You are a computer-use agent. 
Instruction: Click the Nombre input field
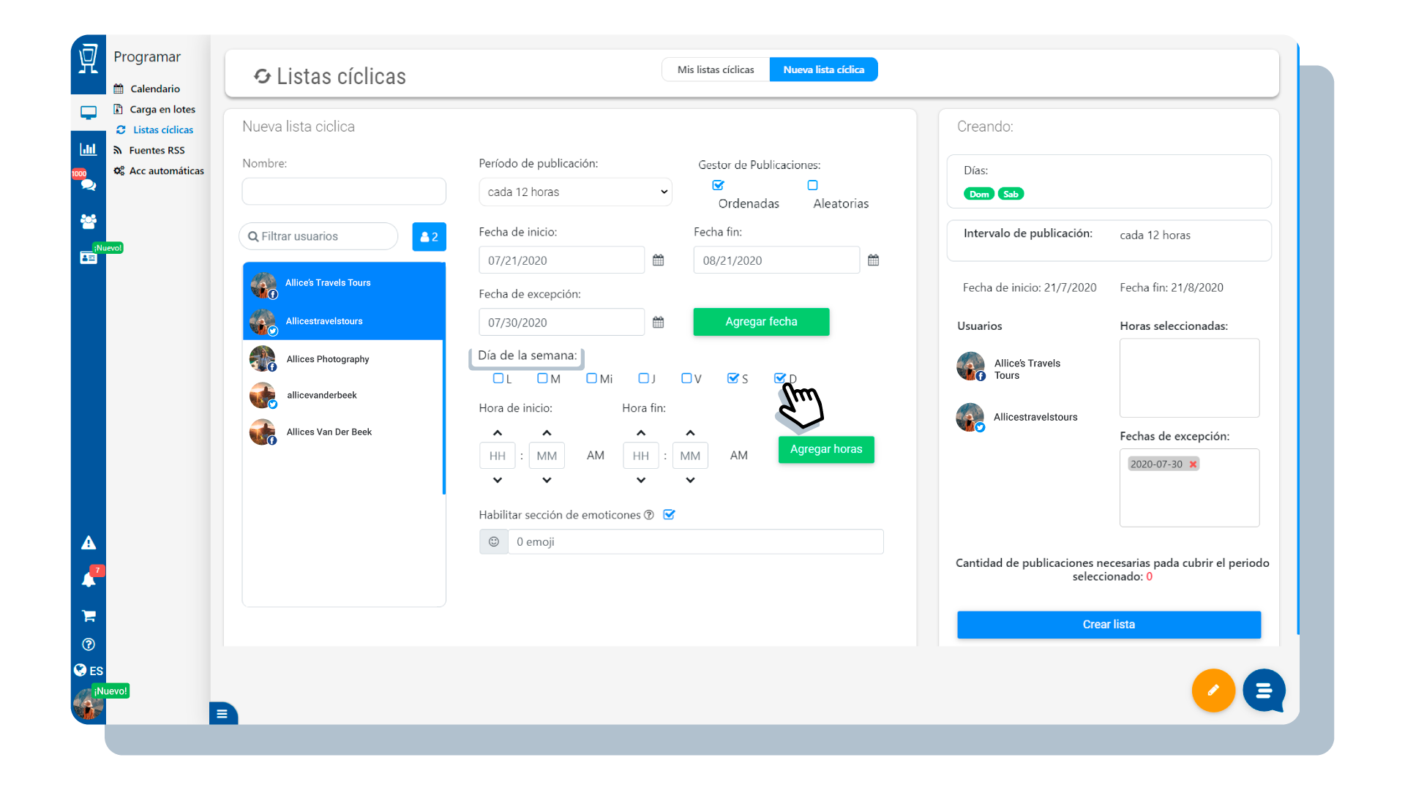344,192
